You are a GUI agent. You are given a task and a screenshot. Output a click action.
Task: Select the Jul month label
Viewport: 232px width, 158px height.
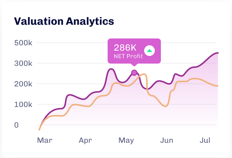pos(205,141)
